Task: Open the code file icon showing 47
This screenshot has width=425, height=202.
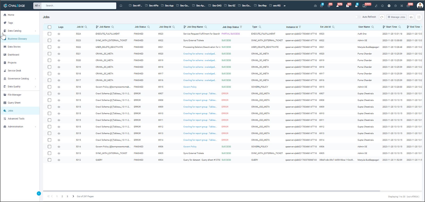Action: click(x=348, y=5)
